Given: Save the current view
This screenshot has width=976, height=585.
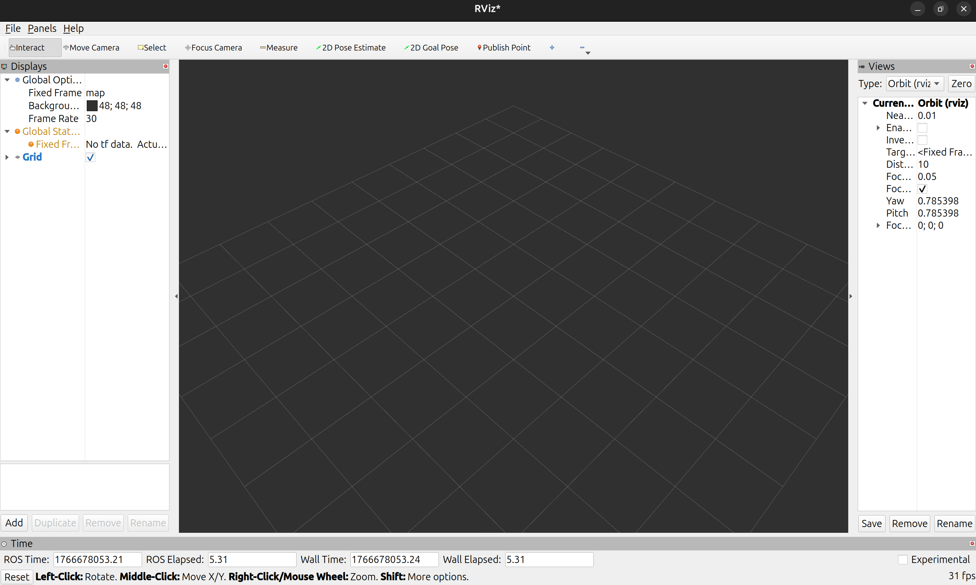Looking at the screenshot, I should tap(872, 524).
